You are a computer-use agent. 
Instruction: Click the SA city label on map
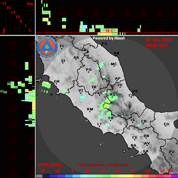146,151
